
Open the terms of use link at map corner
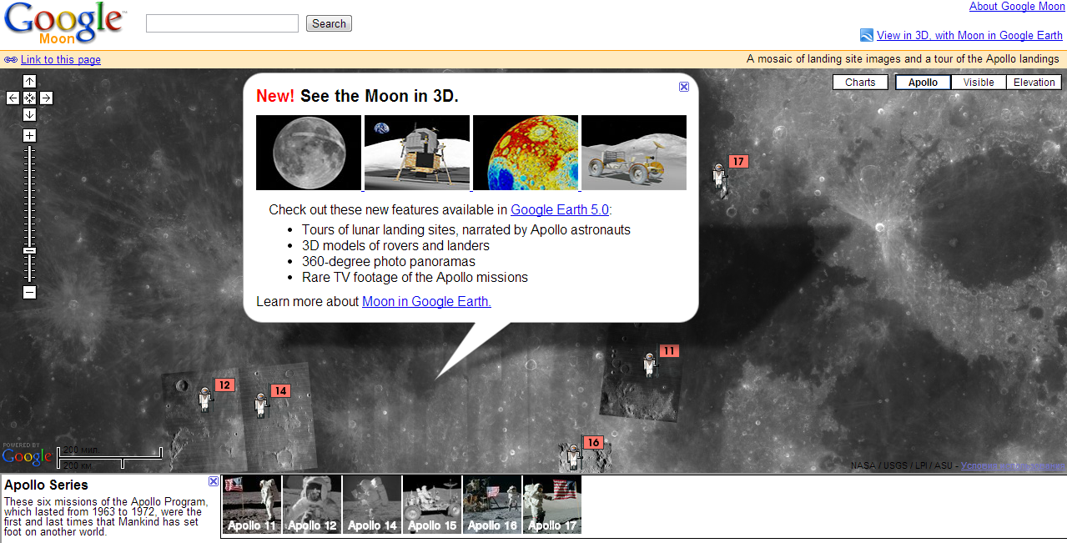(x=1012, y=465)
